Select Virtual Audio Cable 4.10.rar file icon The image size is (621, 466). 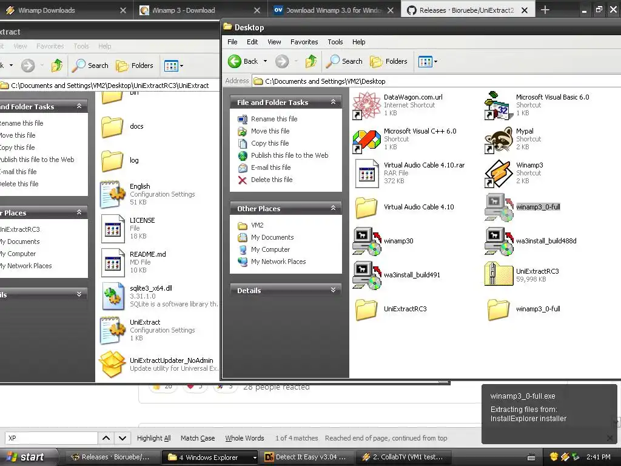(x=367, y=173)
